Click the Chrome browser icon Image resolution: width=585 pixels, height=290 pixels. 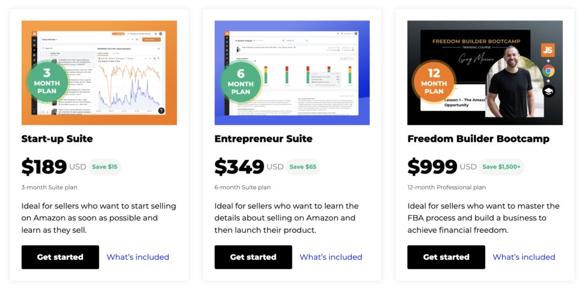coord(548,70)
